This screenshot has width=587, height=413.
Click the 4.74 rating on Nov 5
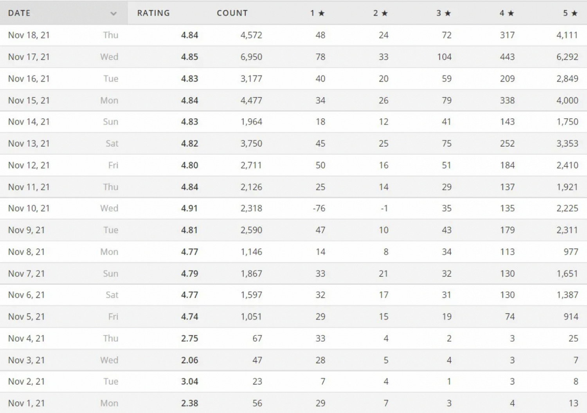[x=189, y=317]
